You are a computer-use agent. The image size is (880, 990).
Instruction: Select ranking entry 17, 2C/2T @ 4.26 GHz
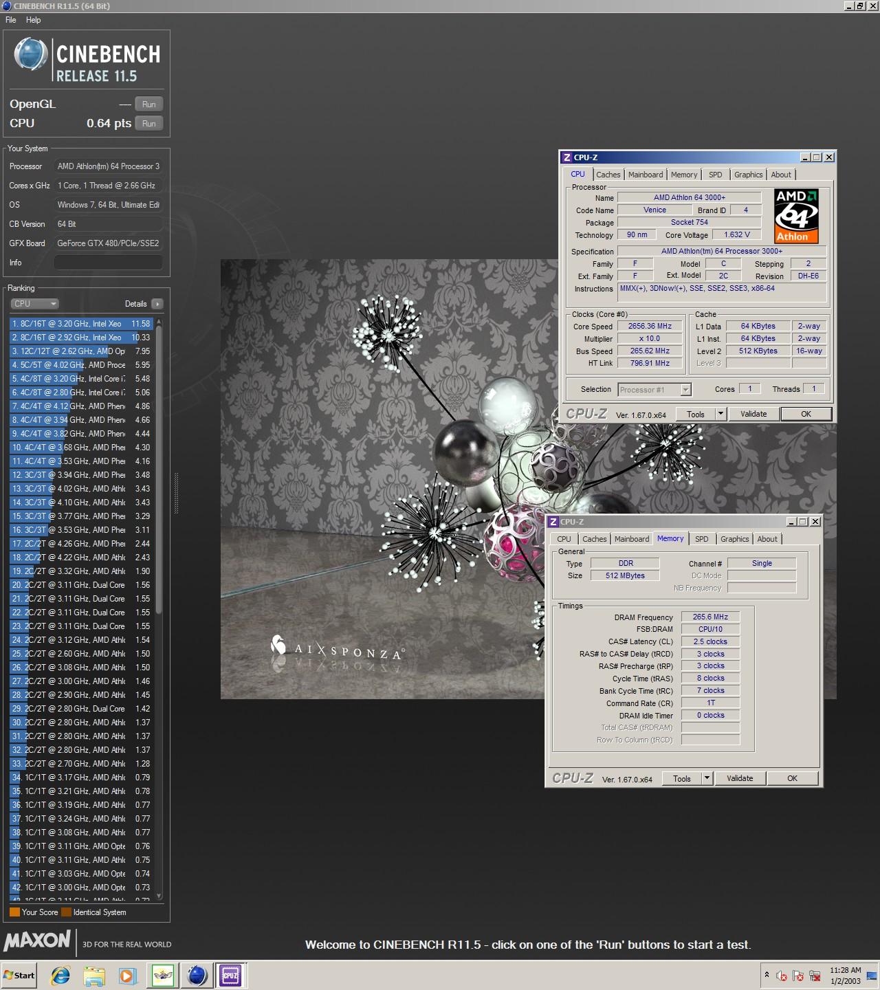[x=81, y=543]
